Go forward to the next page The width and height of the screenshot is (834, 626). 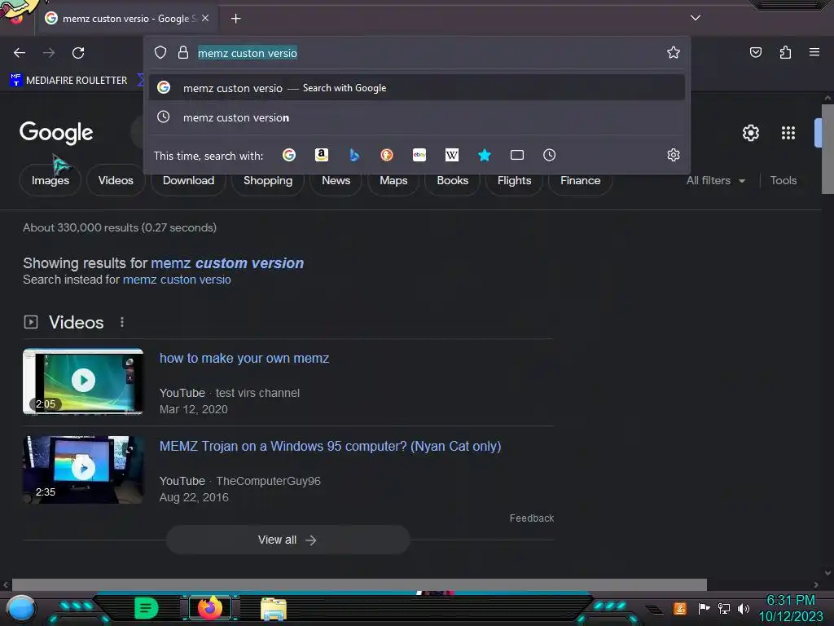coord(49,53)
